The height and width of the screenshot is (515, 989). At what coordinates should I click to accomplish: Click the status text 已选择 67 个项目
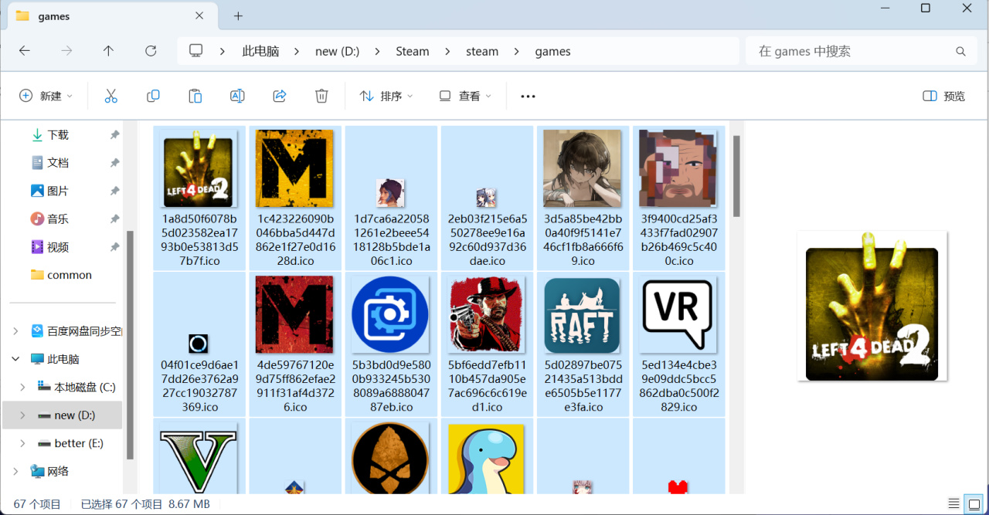(x=123, y=504)
